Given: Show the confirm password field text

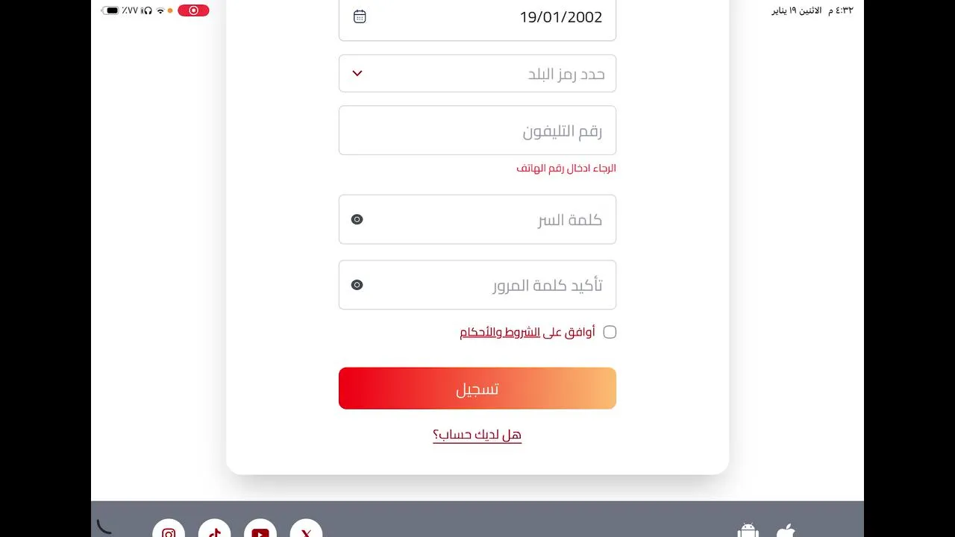Looking at the screenshot, I should coord(357,285).
